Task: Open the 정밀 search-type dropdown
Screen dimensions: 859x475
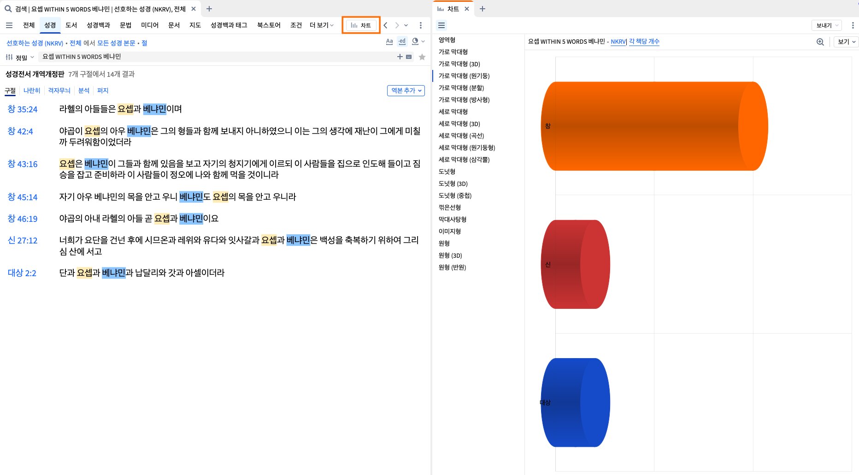Action: pyautogui.click(x=20, y=58)
